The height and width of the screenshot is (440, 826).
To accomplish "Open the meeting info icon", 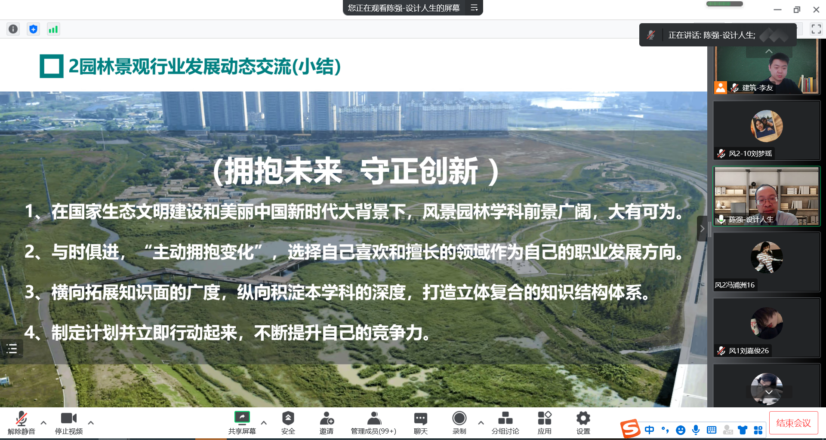I will [x=13, y=29].
